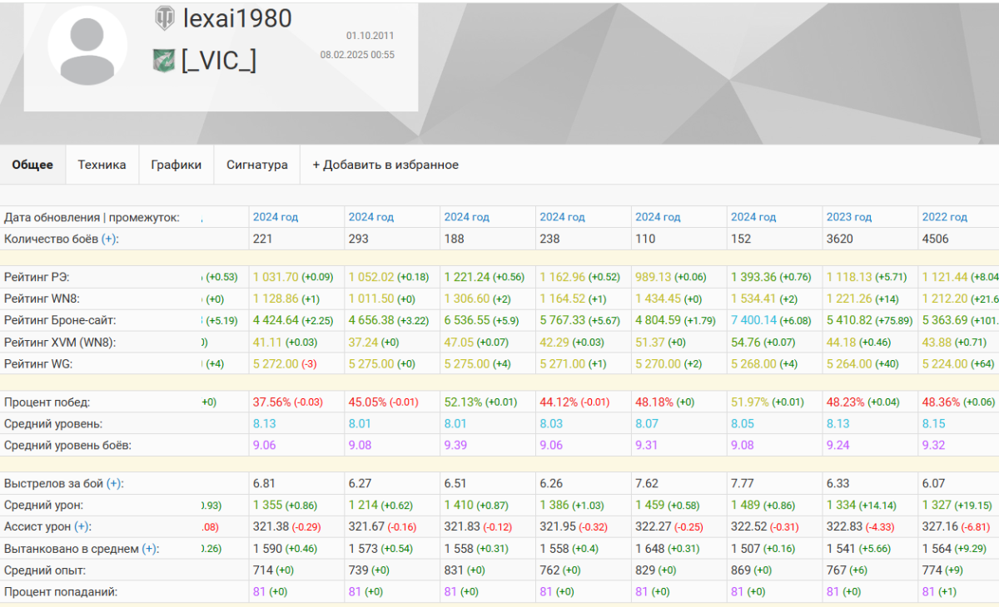Open the [_VIC_] clan tag link
This screenshot has width=999, height=607.
point(219,60)
